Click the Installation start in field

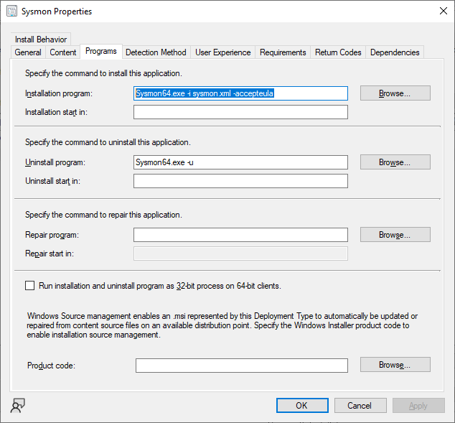(240, 112)
